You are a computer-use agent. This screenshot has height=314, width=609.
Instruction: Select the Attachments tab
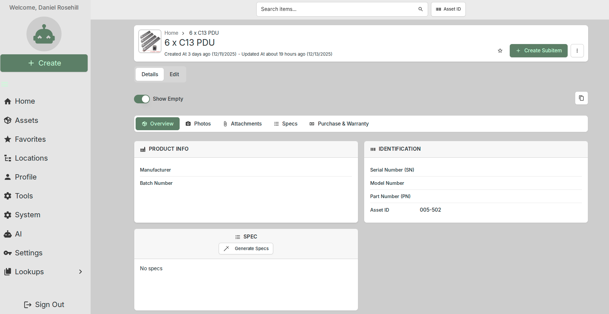tap(242, 124)
